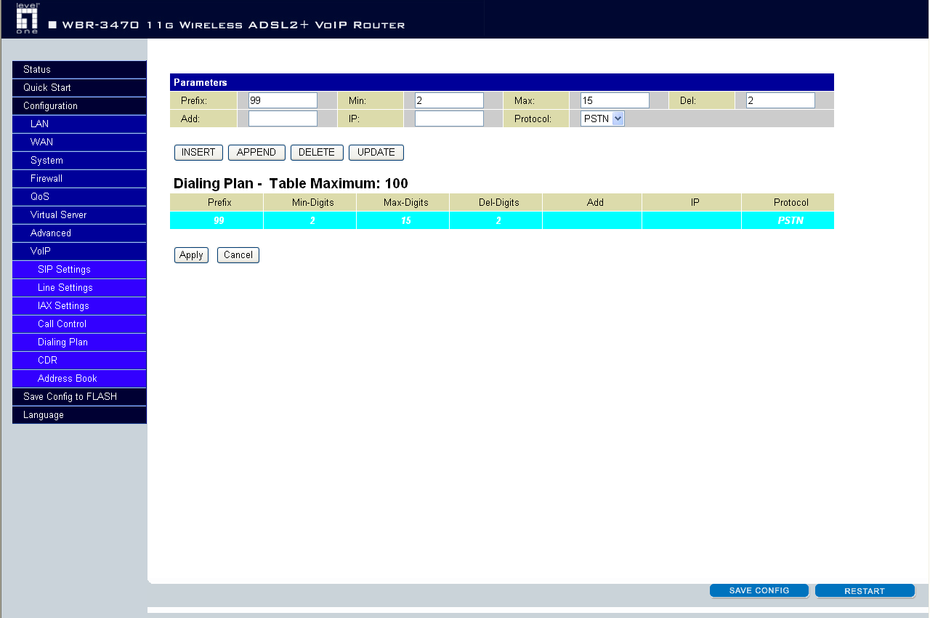930x618 pixels.
Task: Open SIP Settings page
Action: 79,270
